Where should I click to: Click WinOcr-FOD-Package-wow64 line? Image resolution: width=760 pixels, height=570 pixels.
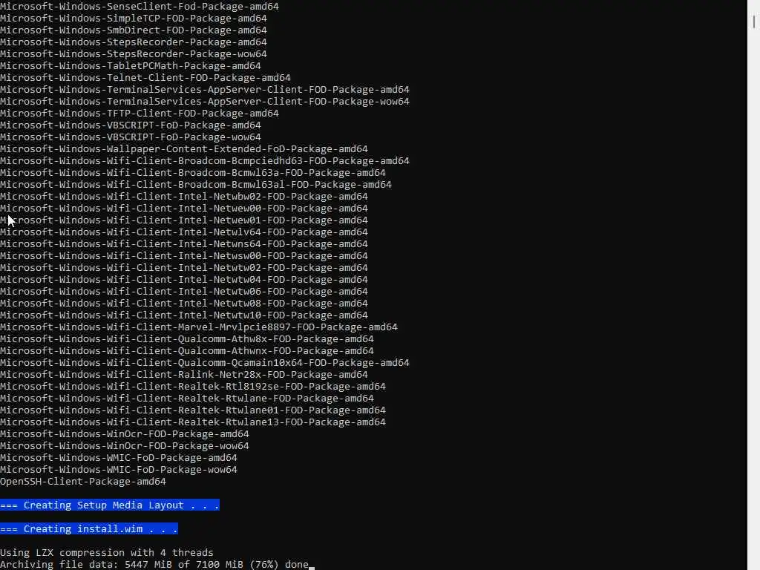click(125, 446)
